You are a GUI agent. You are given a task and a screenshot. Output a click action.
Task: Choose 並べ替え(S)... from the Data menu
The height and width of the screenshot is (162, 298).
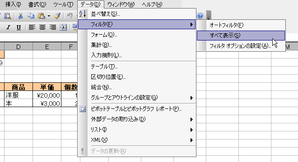137,14
